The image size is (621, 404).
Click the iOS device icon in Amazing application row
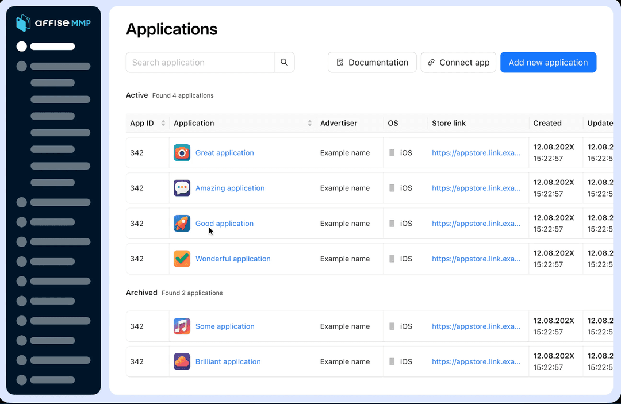(392, 188)
